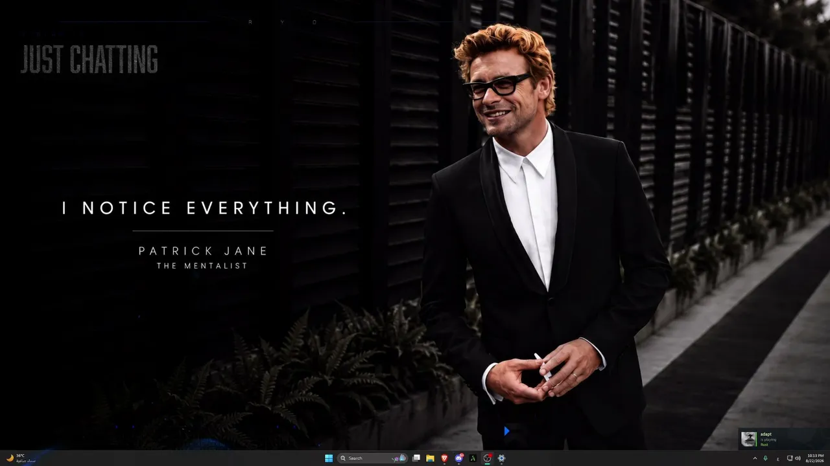Click the taskbar Search box
This screenshot has width=830, height=466.
click(x=372, y=458)
